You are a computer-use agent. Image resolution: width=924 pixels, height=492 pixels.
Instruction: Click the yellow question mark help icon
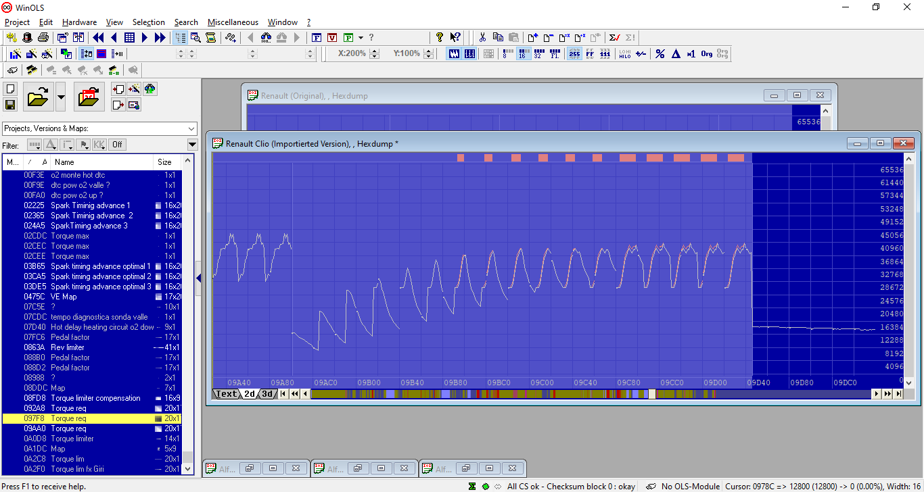[x=440, y=37]
